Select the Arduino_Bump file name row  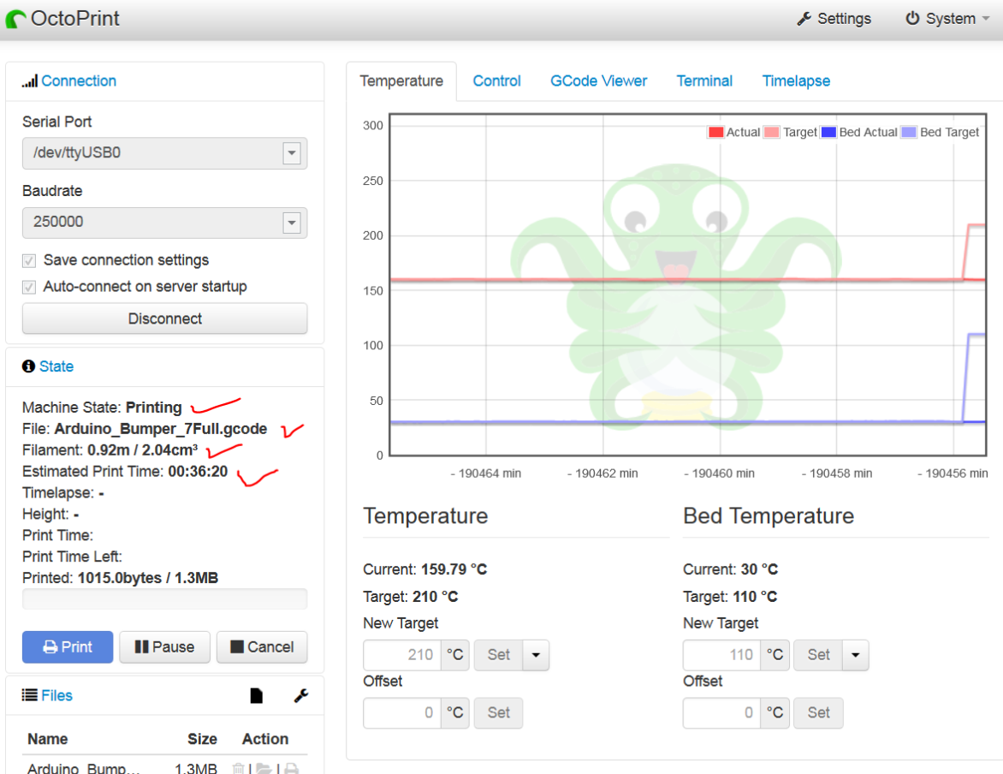[x=83, y=768]
